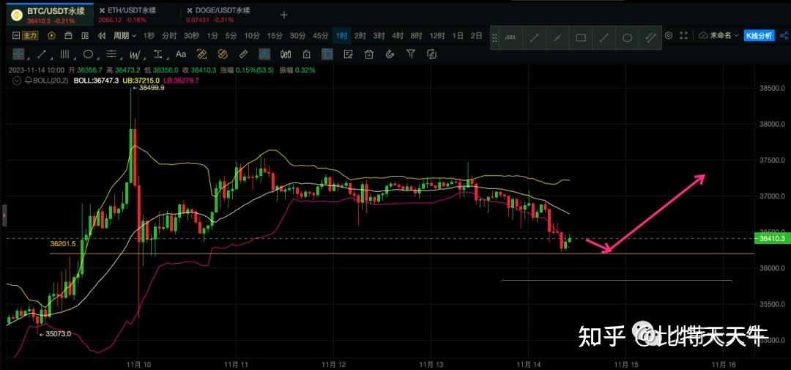
Task: Open dropdown arrow beside crosshair tool
Action: pos(27,57)
